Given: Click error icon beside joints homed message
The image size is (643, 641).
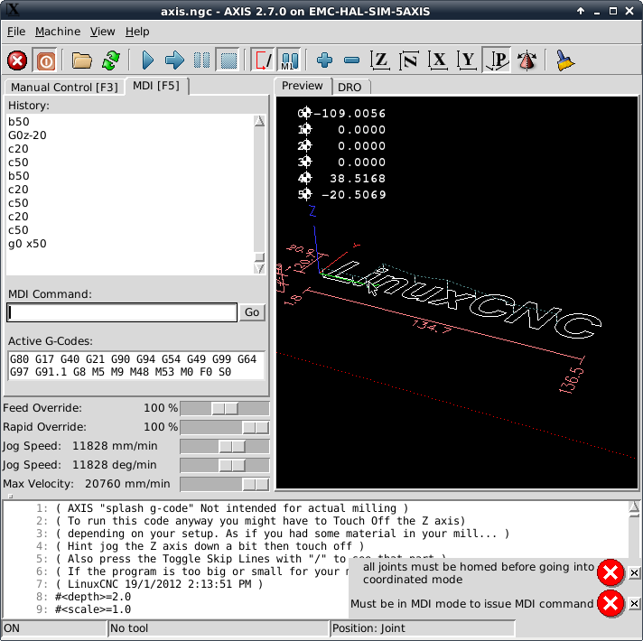Looking at the screenshot, I should click(610, 572).
